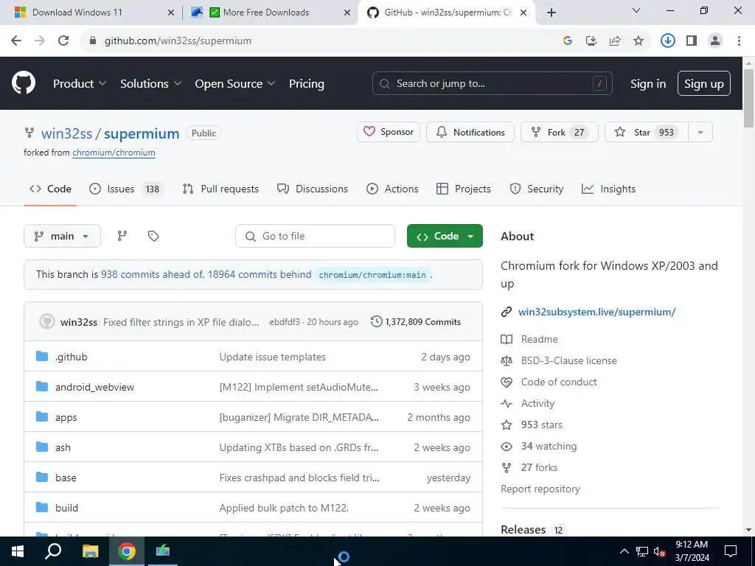This screenshot has height=566, width=755.
Task: Expand the Solutions menu
Action: click(x=150, y=83)
